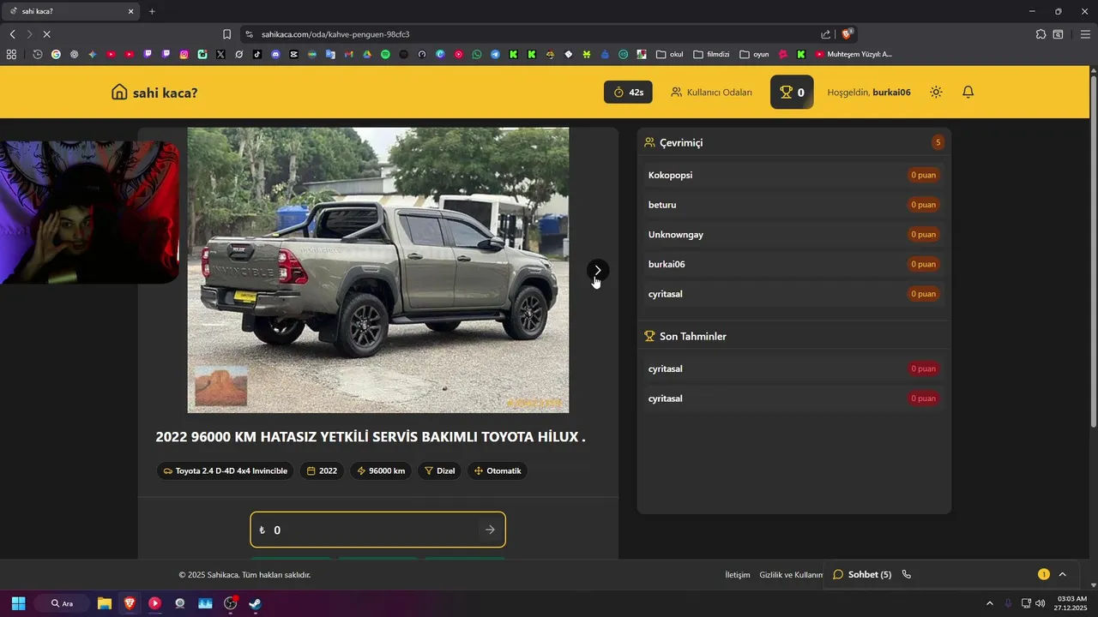
Task: Open the Spotify bookmark icon
Action: pyautogui.click(x=385, y=54)
